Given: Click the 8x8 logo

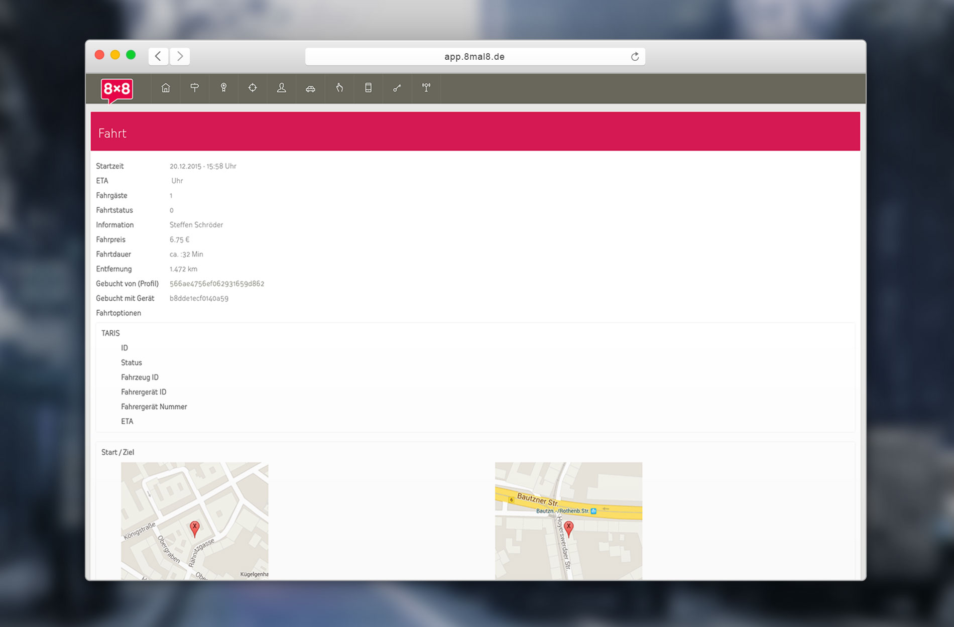Looking at the screenshot, I should pos(117,89).
